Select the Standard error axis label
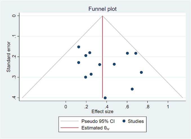This screenshot has width=191, height=139. click(9, 56)
